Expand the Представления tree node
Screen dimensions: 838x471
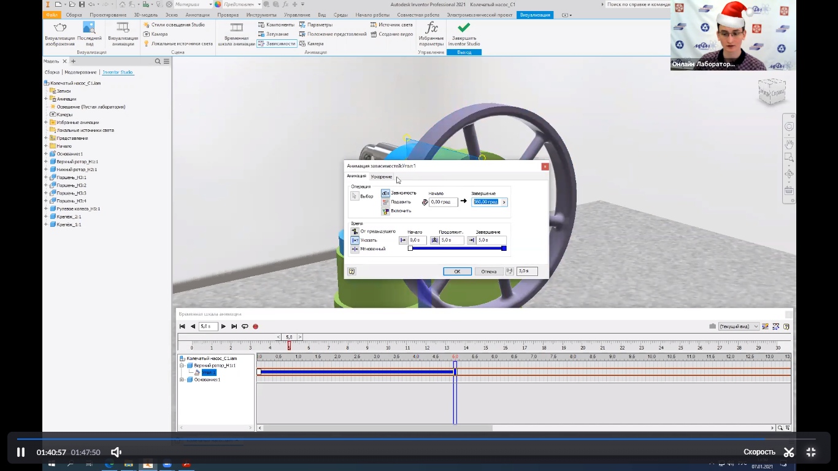point(46,138)
